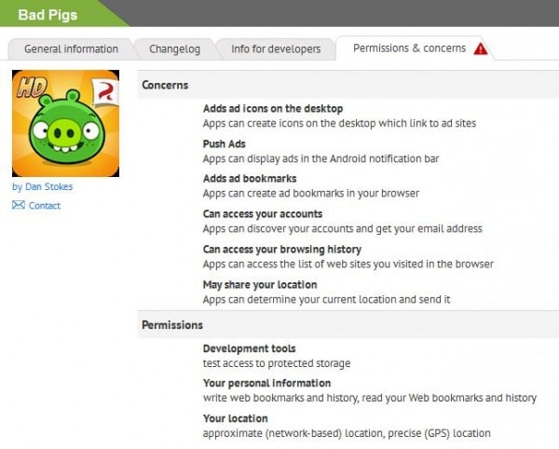Screen dimensions: 559x449
Task: Click the Adds ad bookmarks concern
Action: pyautogui.click(x=250, y=179)
